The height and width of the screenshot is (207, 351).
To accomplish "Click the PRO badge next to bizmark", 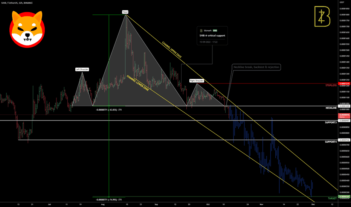I will 215,30.
